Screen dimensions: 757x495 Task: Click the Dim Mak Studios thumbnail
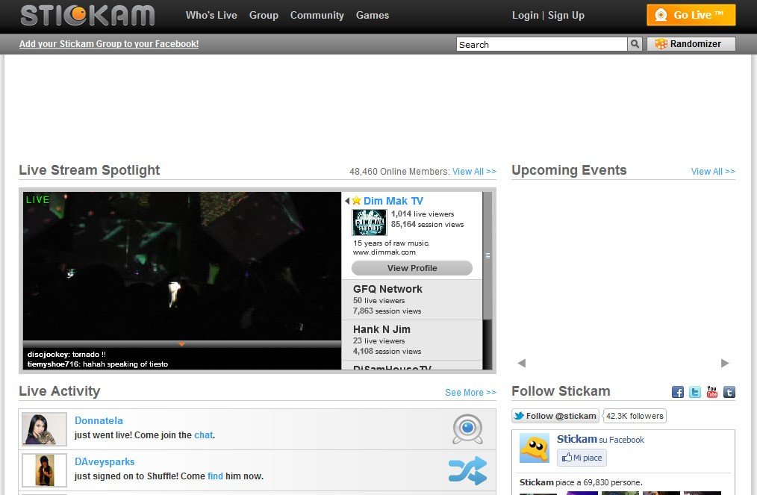370,222
